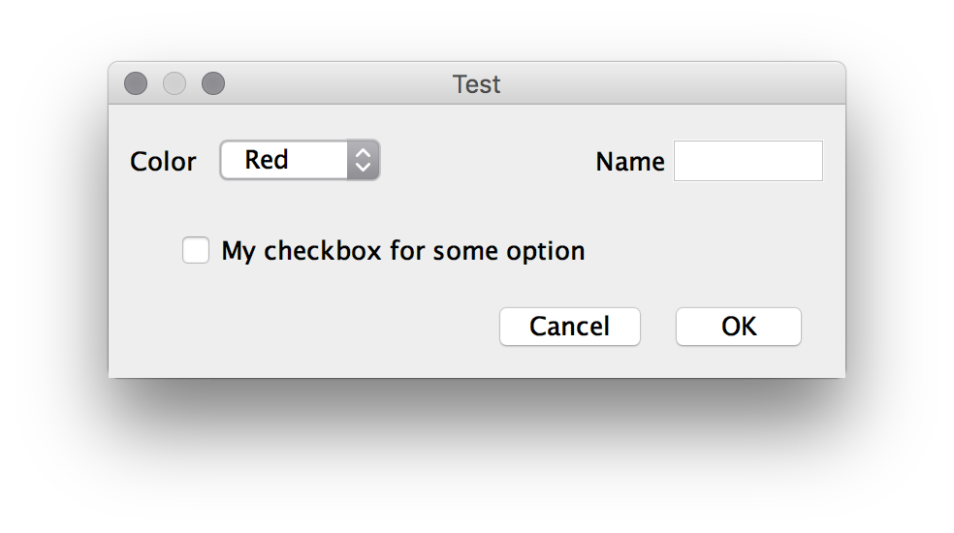Focus the empty Name text field

pos(747,161)
